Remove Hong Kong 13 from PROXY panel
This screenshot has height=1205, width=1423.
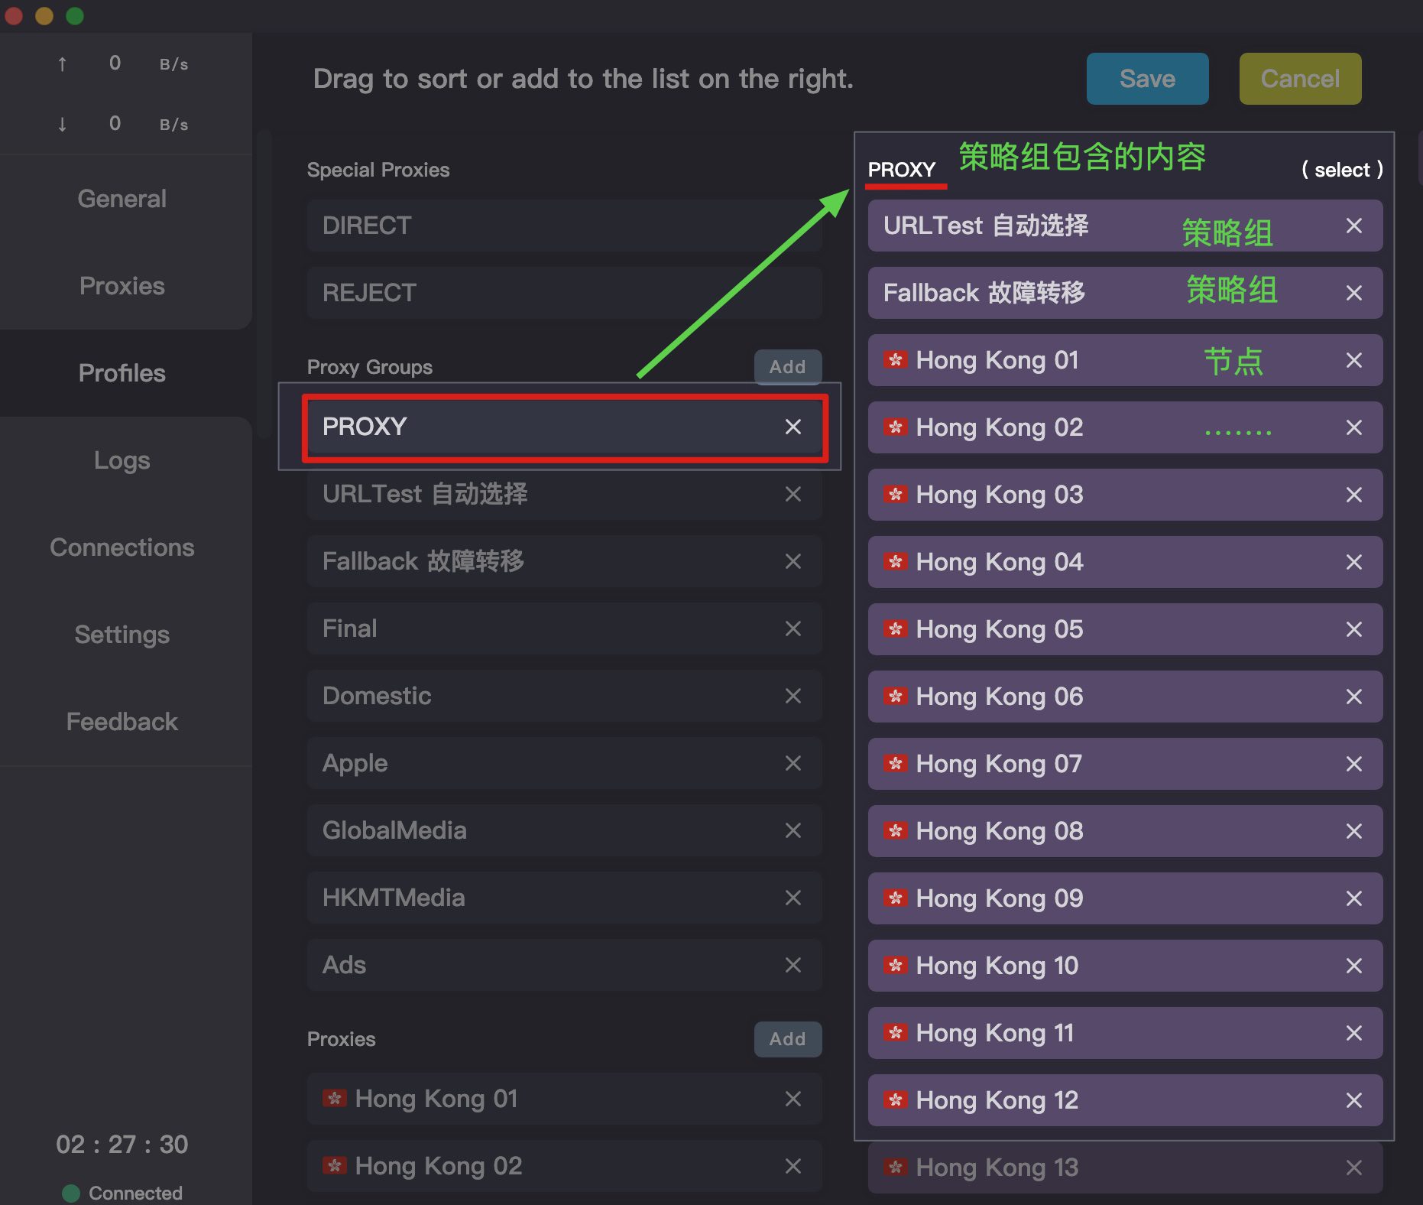pos(1353,1168)
